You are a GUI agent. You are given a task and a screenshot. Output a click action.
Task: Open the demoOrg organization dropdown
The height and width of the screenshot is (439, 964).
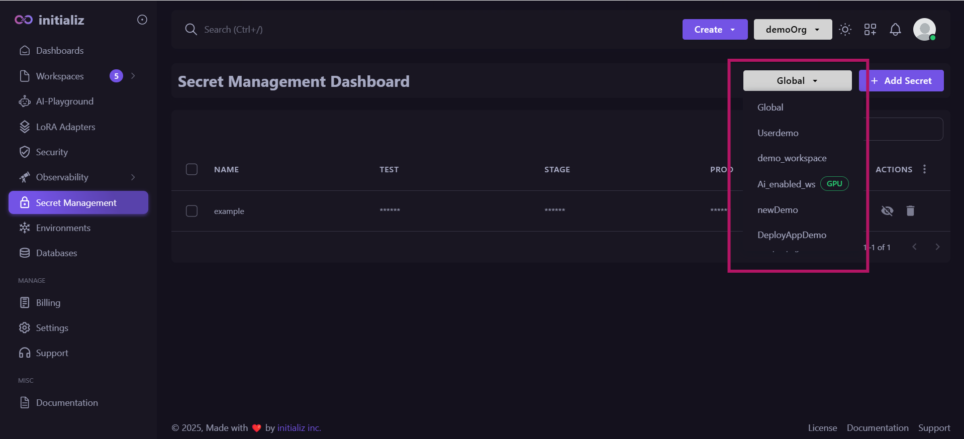point(793,30)
